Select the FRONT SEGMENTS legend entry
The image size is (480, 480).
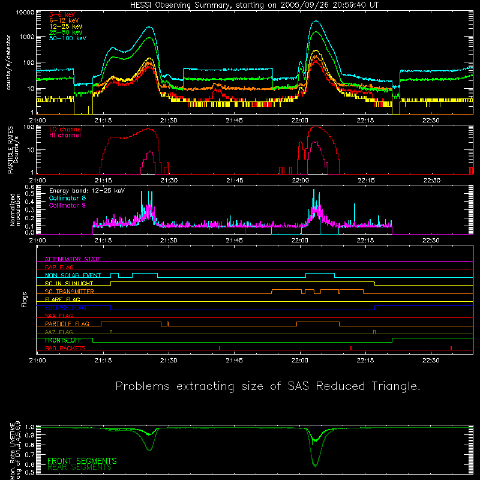(x=82, y=461)
